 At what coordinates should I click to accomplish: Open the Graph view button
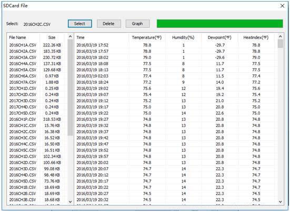coord(137,24)
